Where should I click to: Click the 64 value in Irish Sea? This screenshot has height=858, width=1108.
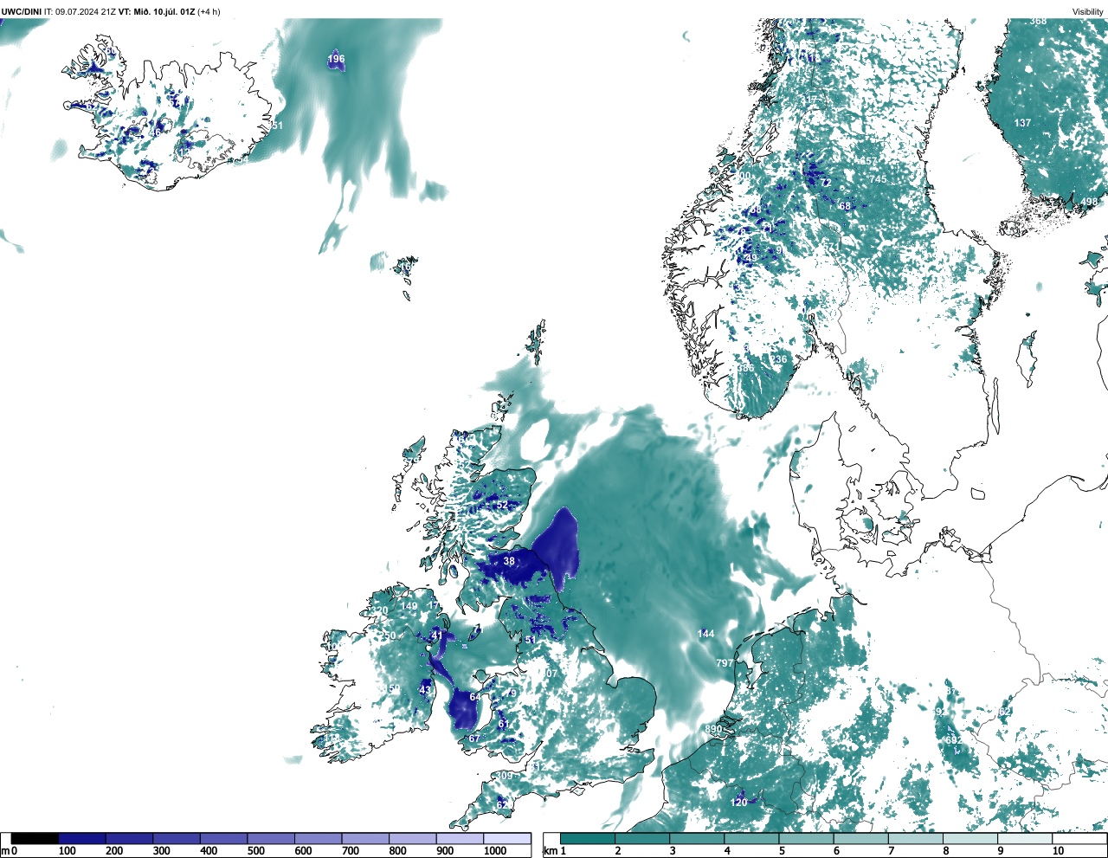click(x=475, y=697)
